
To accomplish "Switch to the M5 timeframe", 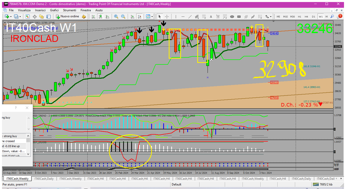I will pos(278,17).
